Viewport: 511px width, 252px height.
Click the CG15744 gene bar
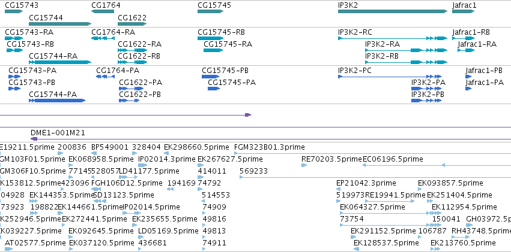[60, 24]
